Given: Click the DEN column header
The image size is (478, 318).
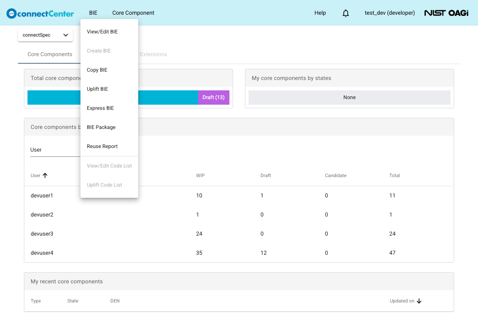Looking at the screenshot, I should (115, 301).
